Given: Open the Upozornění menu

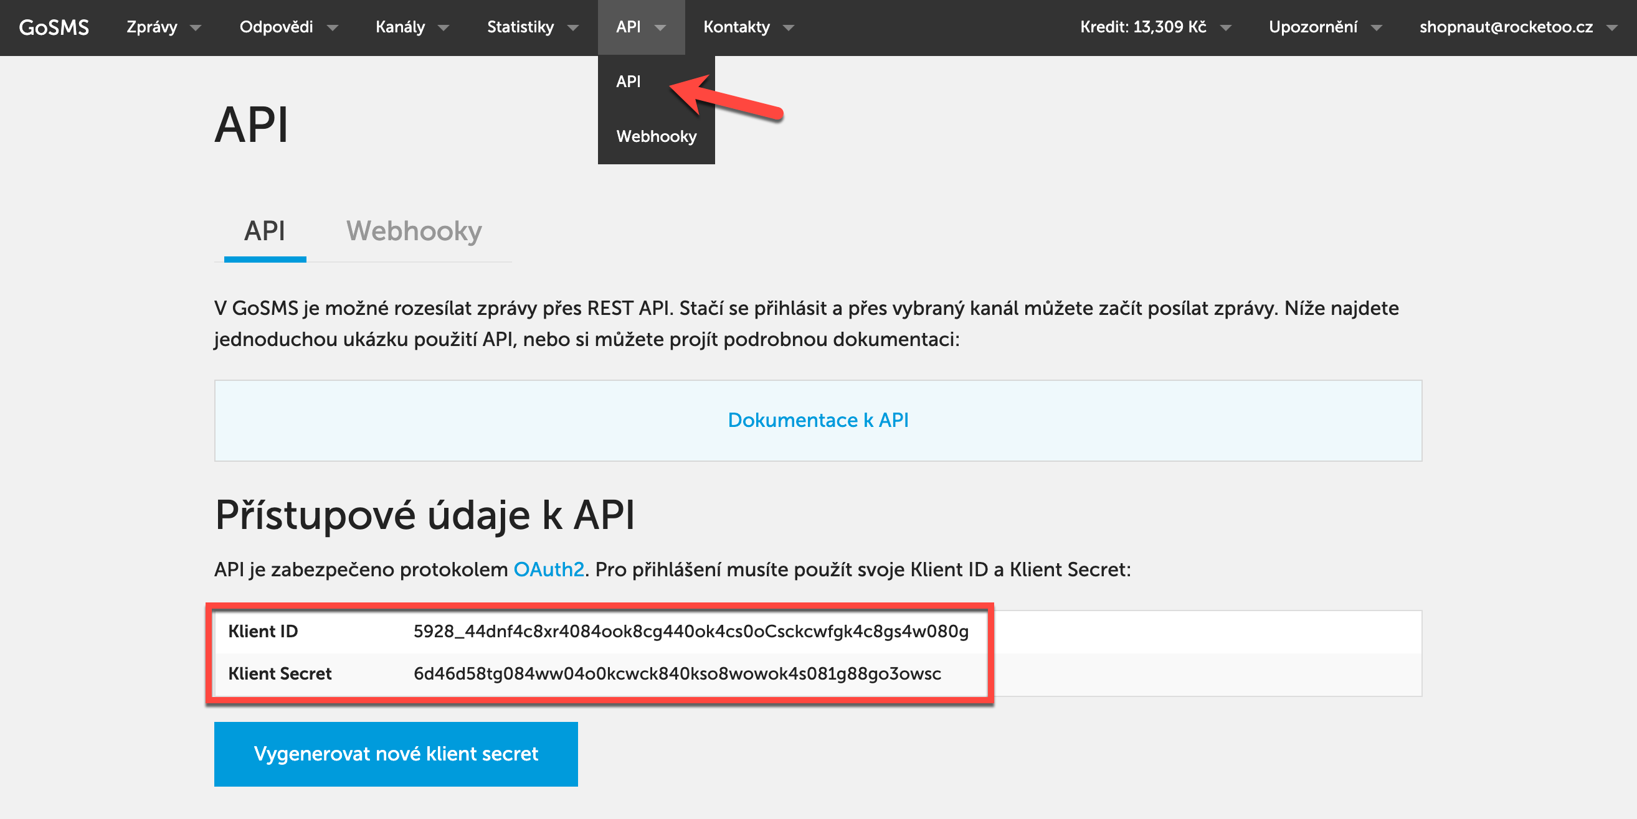Looking at the screenshot, I should (x=1313, y=27).
